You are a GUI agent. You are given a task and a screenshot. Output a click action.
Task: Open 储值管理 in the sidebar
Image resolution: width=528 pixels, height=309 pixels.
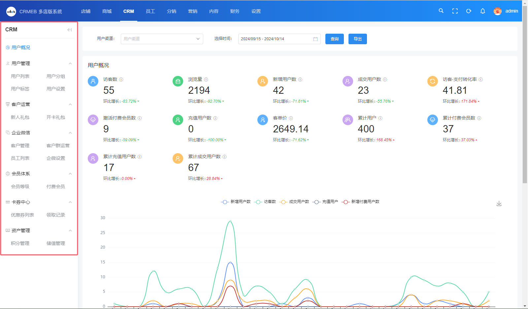[56, 243]
